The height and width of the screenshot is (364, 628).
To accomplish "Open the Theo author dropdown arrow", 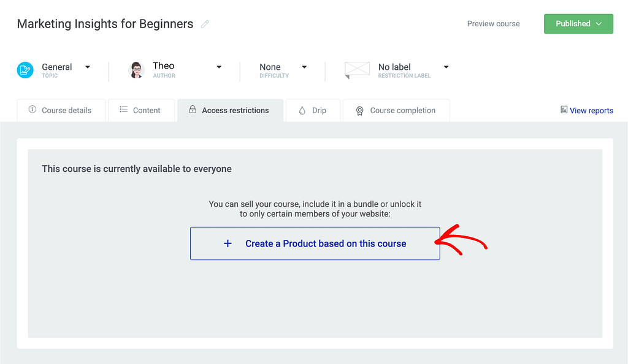I will tap(219, 67).
